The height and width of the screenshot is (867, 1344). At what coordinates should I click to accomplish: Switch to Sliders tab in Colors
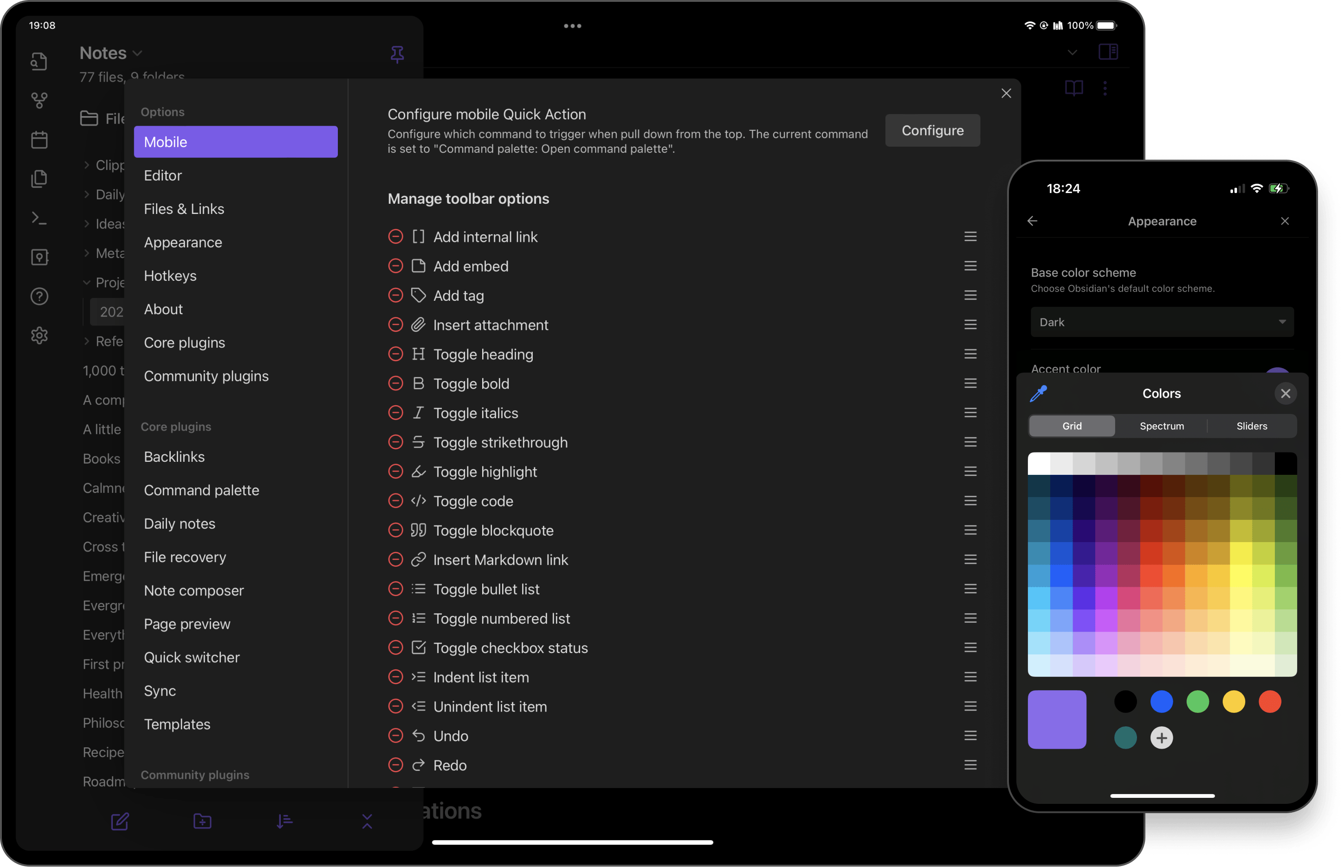click(x=1252, y=426)
